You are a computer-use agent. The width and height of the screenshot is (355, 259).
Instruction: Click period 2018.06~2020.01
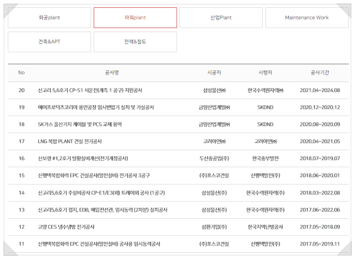click(x=320, y=176)
